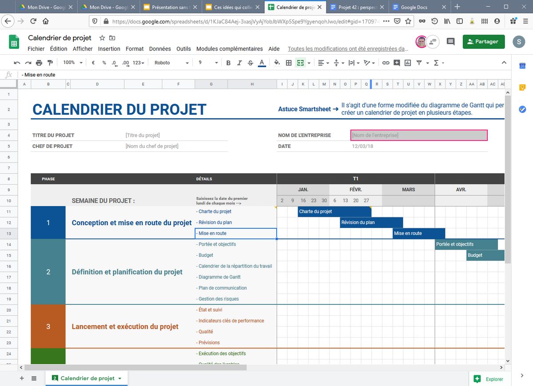The height and width of the screenshot is (386, 533).
Task: Reload the page in browser
Action: (x=33, y=21)
